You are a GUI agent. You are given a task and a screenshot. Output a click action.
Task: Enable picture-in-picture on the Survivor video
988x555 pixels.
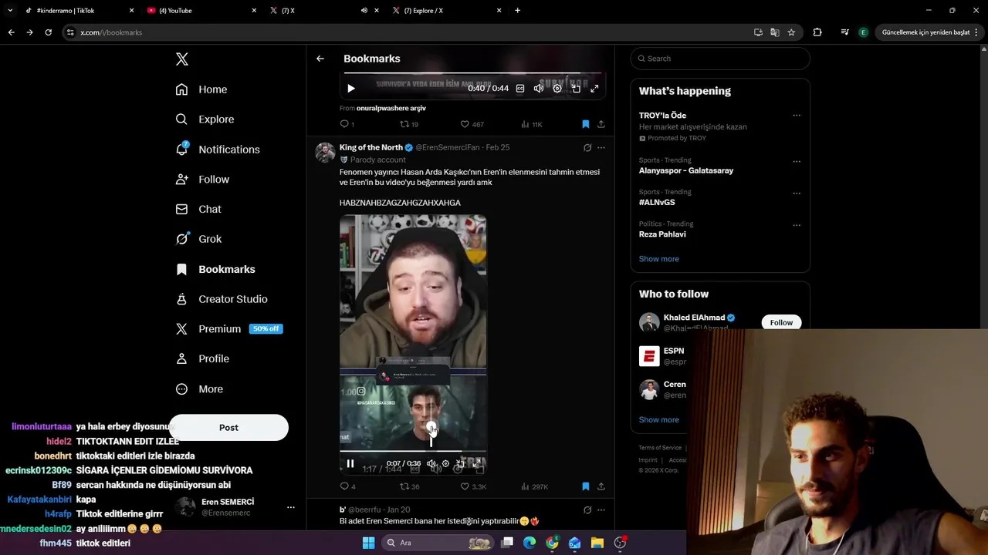coord(576,89)
